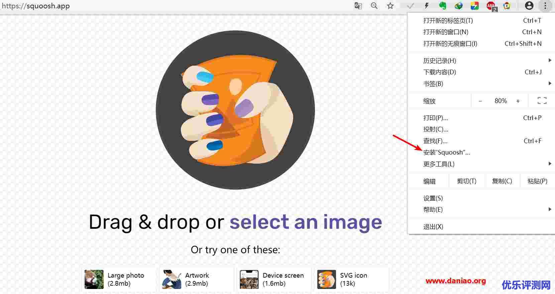This screenshot has width=555, height=294.
Task: Select 投射 (Cast) in the menu
Action: 481,129
